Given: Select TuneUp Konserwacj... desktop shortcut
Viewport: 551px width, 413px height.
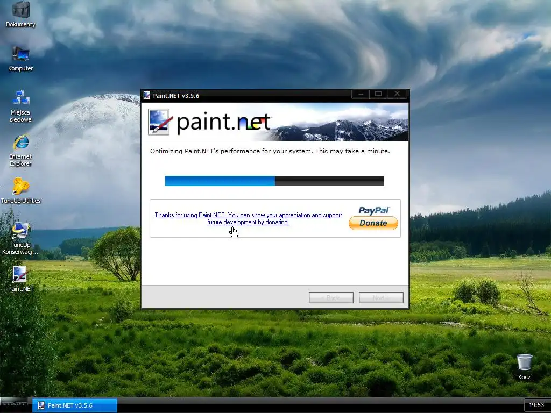Looking at the screenshot, I should tap(20, 238).
